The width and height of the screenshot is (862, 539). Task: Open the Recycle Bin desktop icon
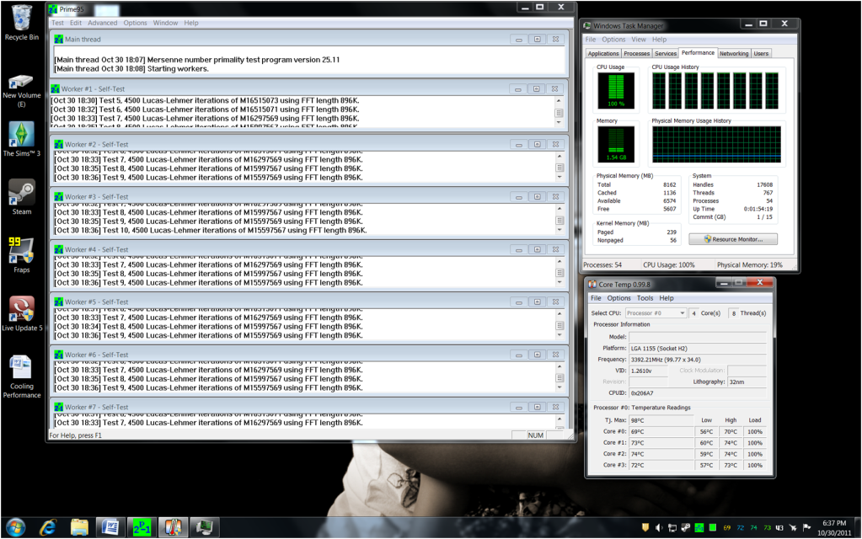coord(21,22)
